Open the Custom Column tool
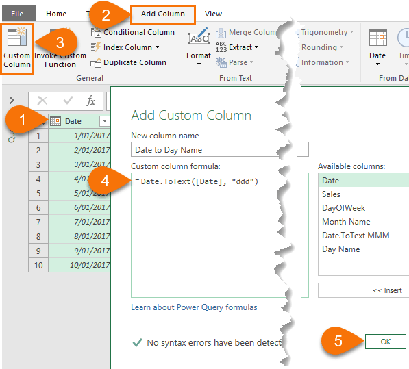This screenshot has width=409, height=369. 17,49
